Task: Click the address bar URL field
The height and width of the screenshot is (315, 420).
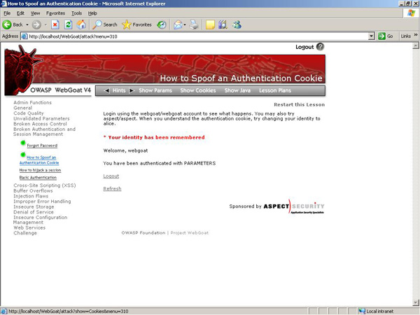Action: point(197,36)
